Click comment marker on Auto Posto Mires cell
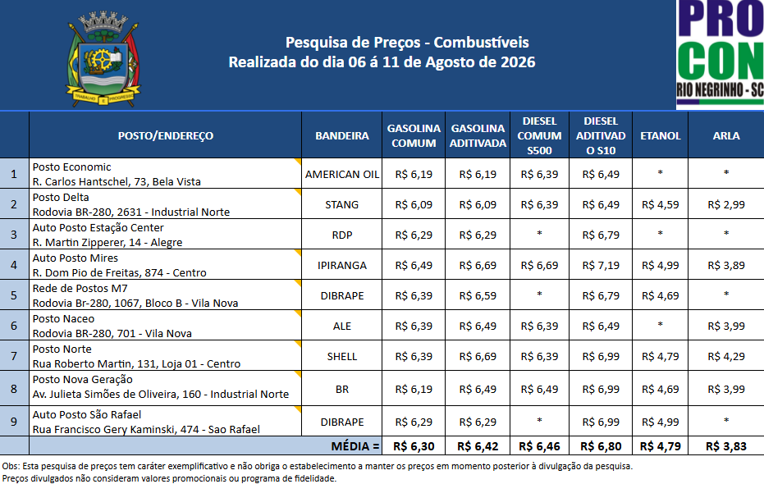The width and height of the screenshot is (764, 484). 298,252
